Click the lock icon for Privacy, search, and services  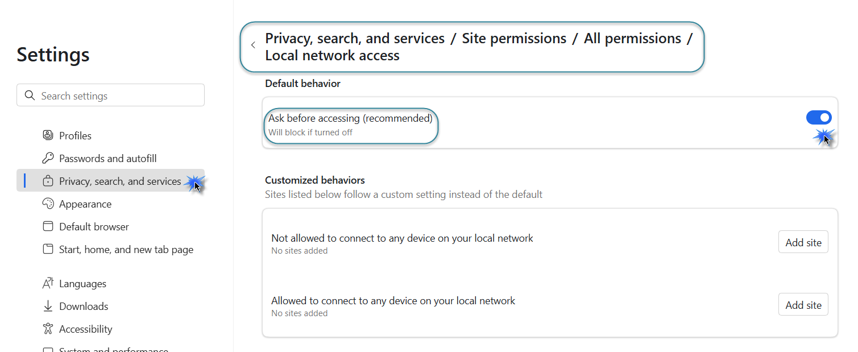click(x=48, y=181)
